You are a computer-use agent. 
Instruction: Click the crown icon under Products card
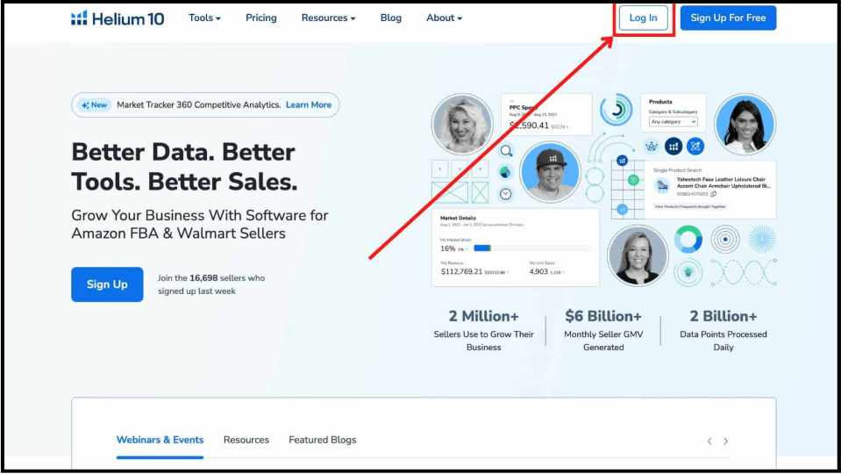pyautogui.click(x=652, y=146)
